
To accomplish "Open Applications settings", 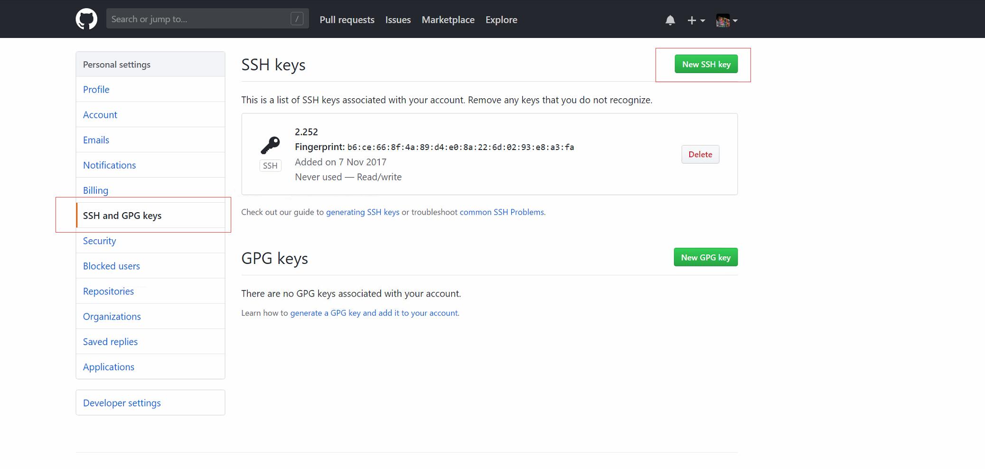I will 150,366.
